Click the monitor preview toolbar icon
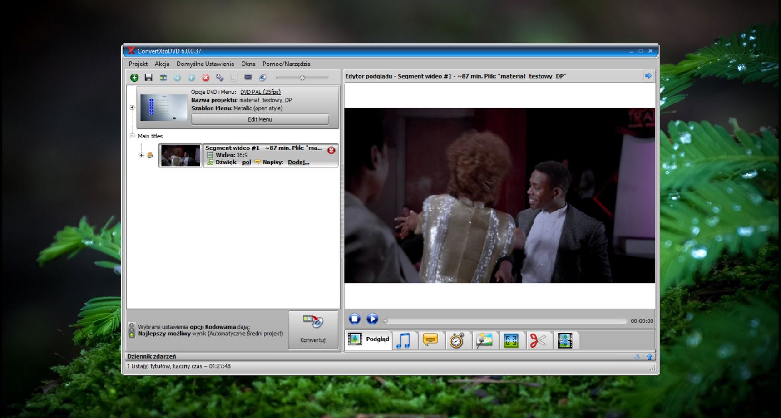 point(248,78)
